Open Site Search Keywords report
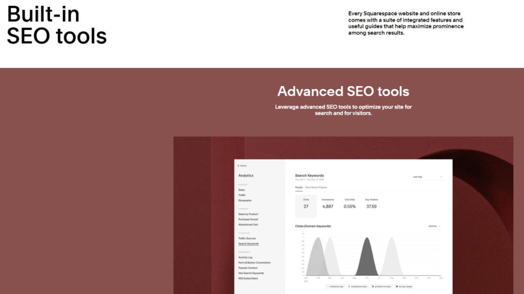This screenshot has width=524, height=294. pyautogui.click(x=250, y=273)
